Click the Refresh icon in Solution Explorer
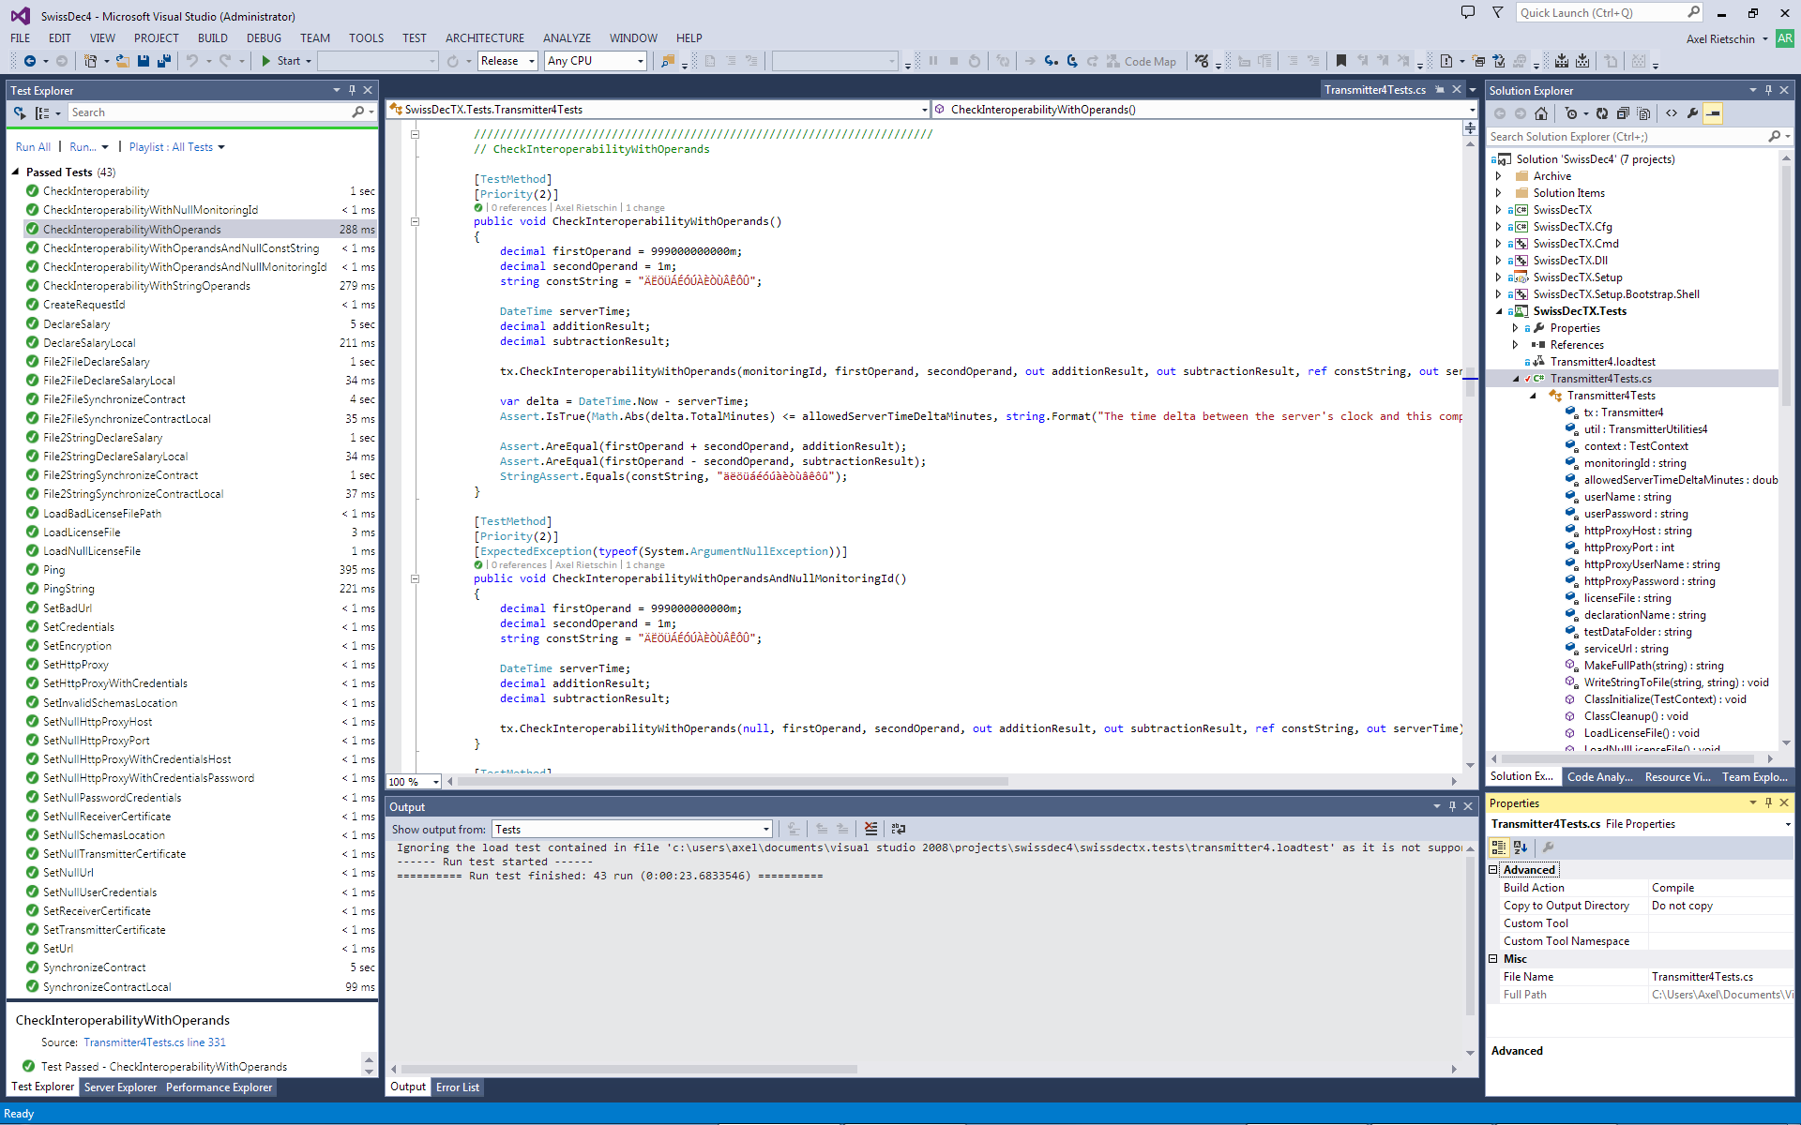Viewport: 1801px width, 1125px height. click(x=1602, y=113)
